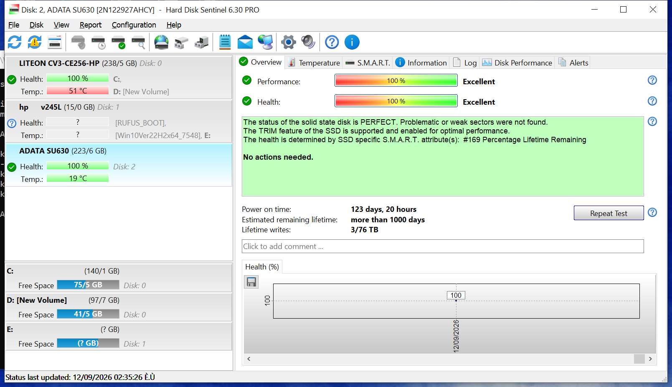Click the ADATA 19 °C temperature bar
672x387 pixels.
[x=78, y=178]
